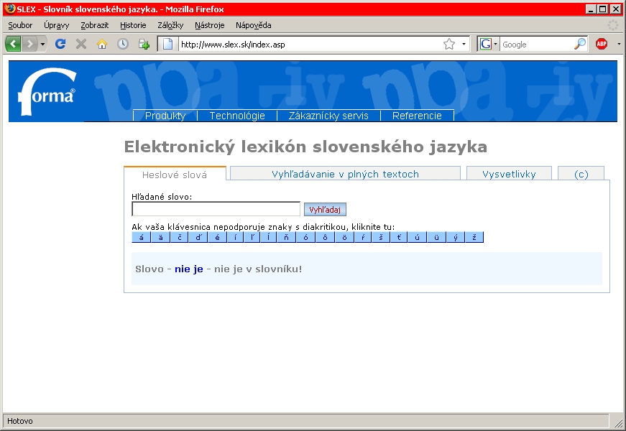Switch to Vyhľadávanie v plných textoch tab
The image size is (626, 431).
[345, 174]
